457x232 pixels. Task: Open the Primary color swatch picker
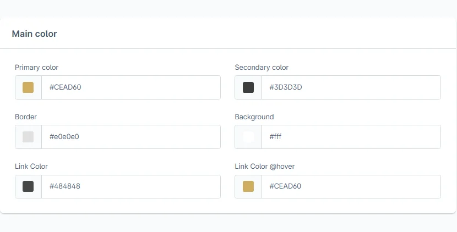click(28, 87)
